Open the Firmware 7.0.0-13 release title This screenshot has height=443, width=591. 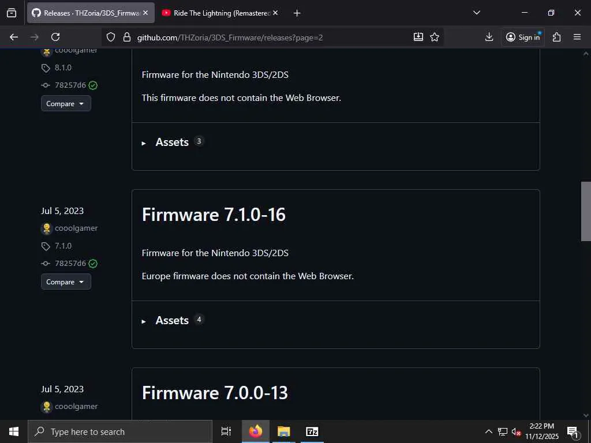pyautogui.click(x=215, y=393)
